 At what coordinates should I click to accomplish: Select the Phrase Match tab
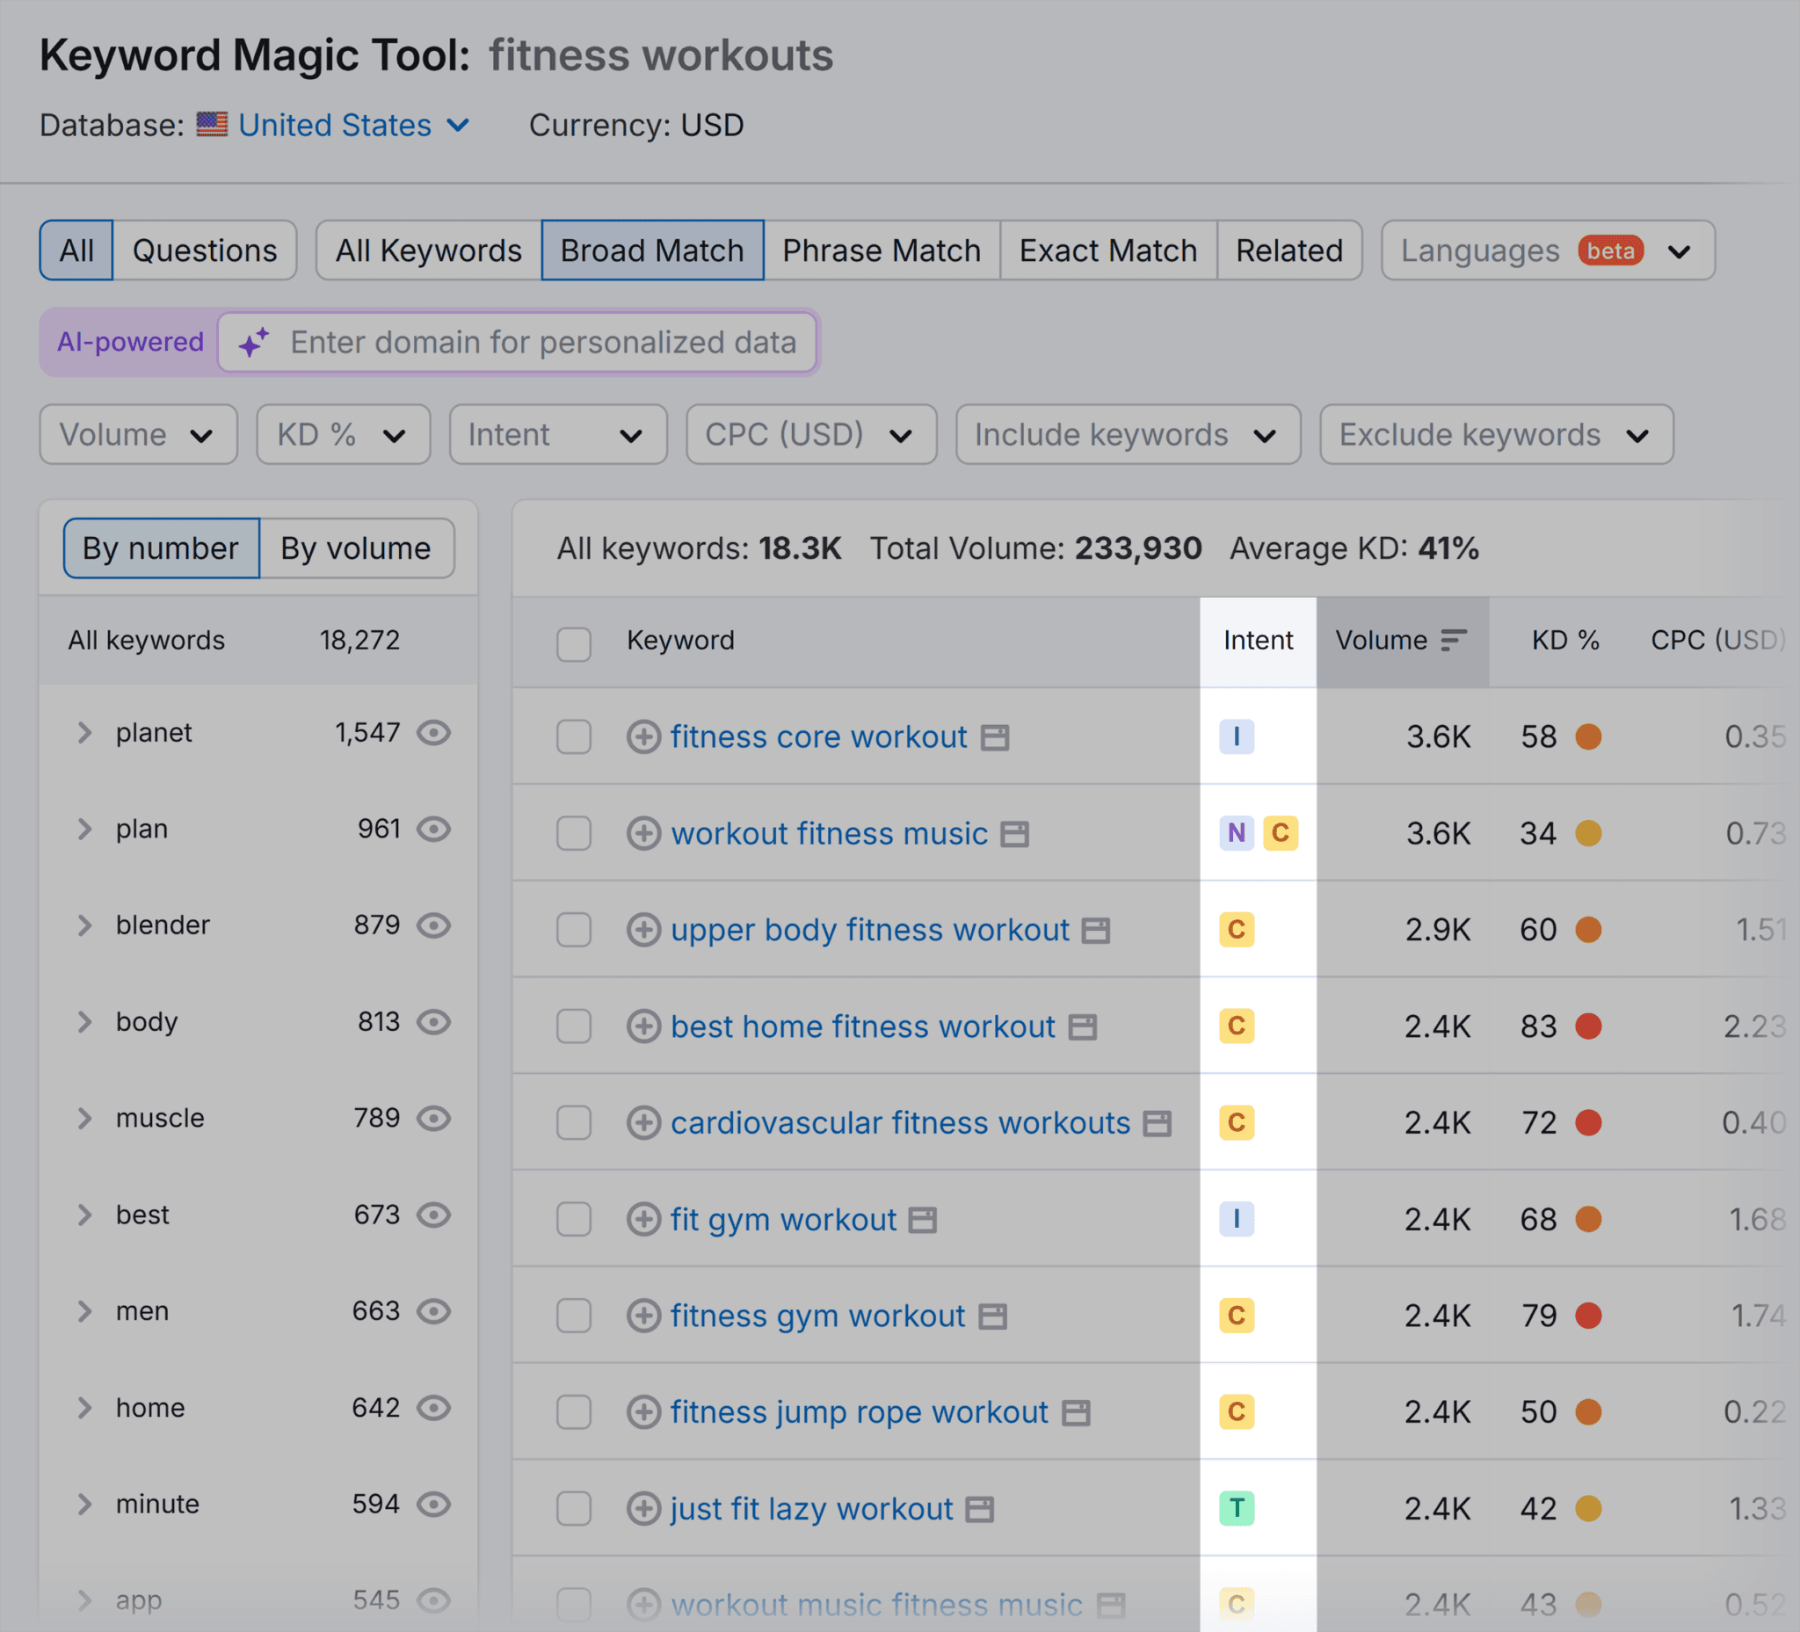[x=882, y=250]
